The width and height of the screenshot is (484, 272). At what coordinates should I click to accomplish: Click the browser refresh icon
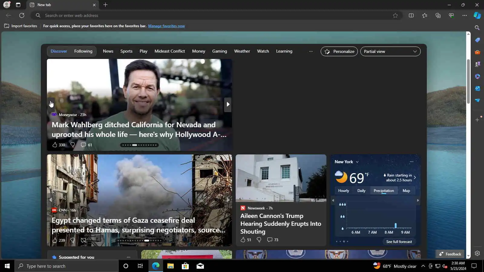click(22, 15)
